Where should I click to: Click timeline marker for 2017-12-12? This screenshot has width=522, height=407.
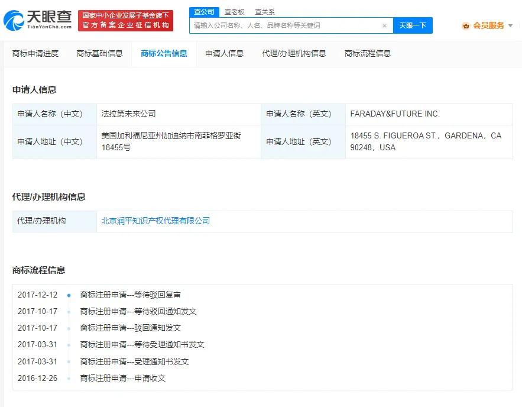69,295
